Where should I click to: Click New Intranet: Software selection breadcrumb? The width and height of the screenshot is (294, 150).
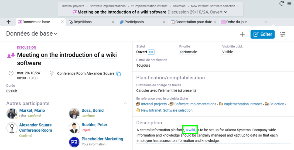(213, 6)
